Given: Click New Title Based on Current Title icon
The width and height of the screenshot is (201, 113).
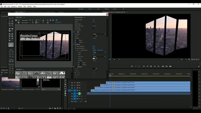Looking at the screenshot, I should tap(16, 20).
